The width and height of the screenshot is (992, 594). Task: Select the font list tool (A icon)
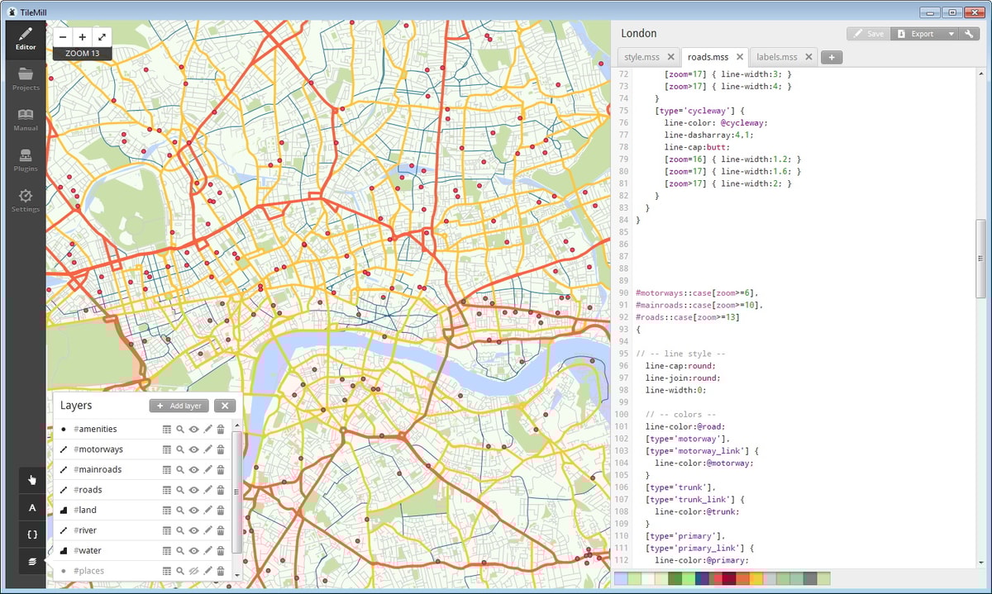[x=31, y=507]
